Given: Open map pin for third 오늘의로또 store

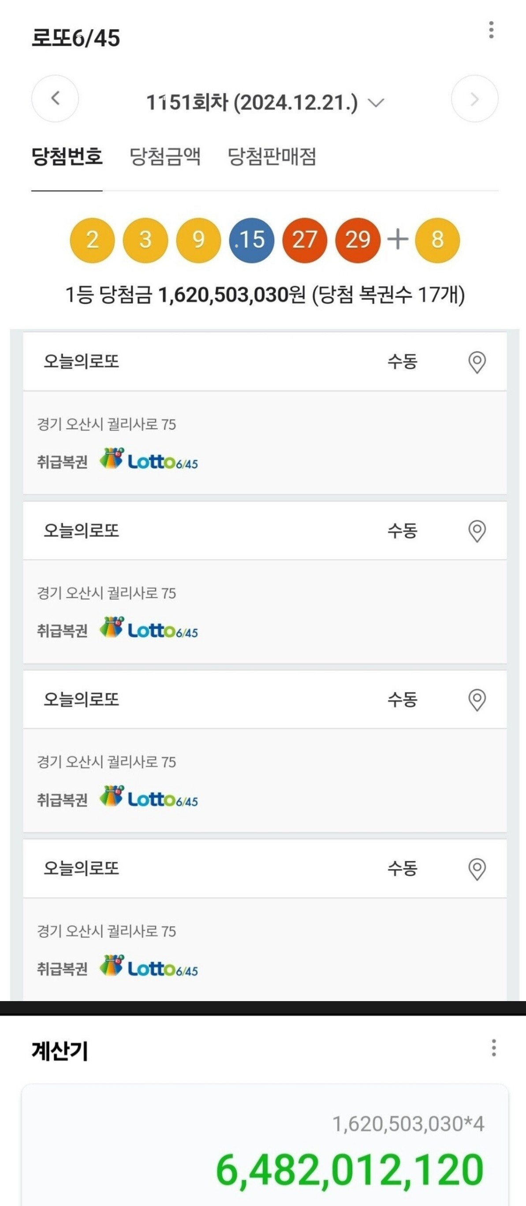Looking at the screenshot, I should pyautogui.click(x=477, y=700).
